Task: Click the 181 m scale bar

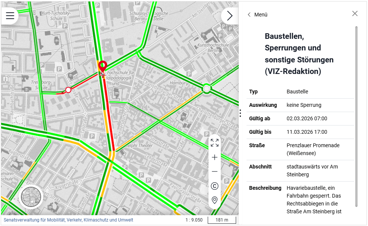Action: pos(222,220)
